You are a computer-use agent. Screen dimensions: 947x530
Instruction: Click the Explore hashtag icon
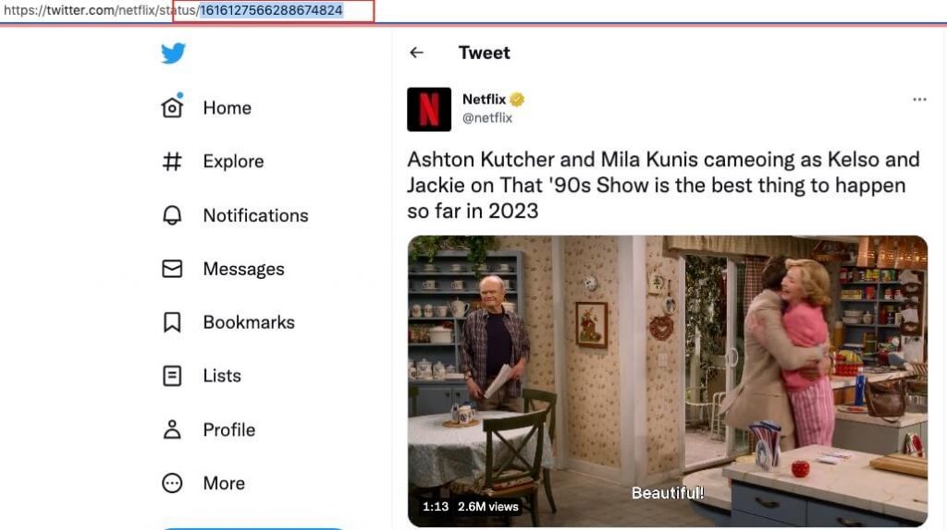(172, 161)
